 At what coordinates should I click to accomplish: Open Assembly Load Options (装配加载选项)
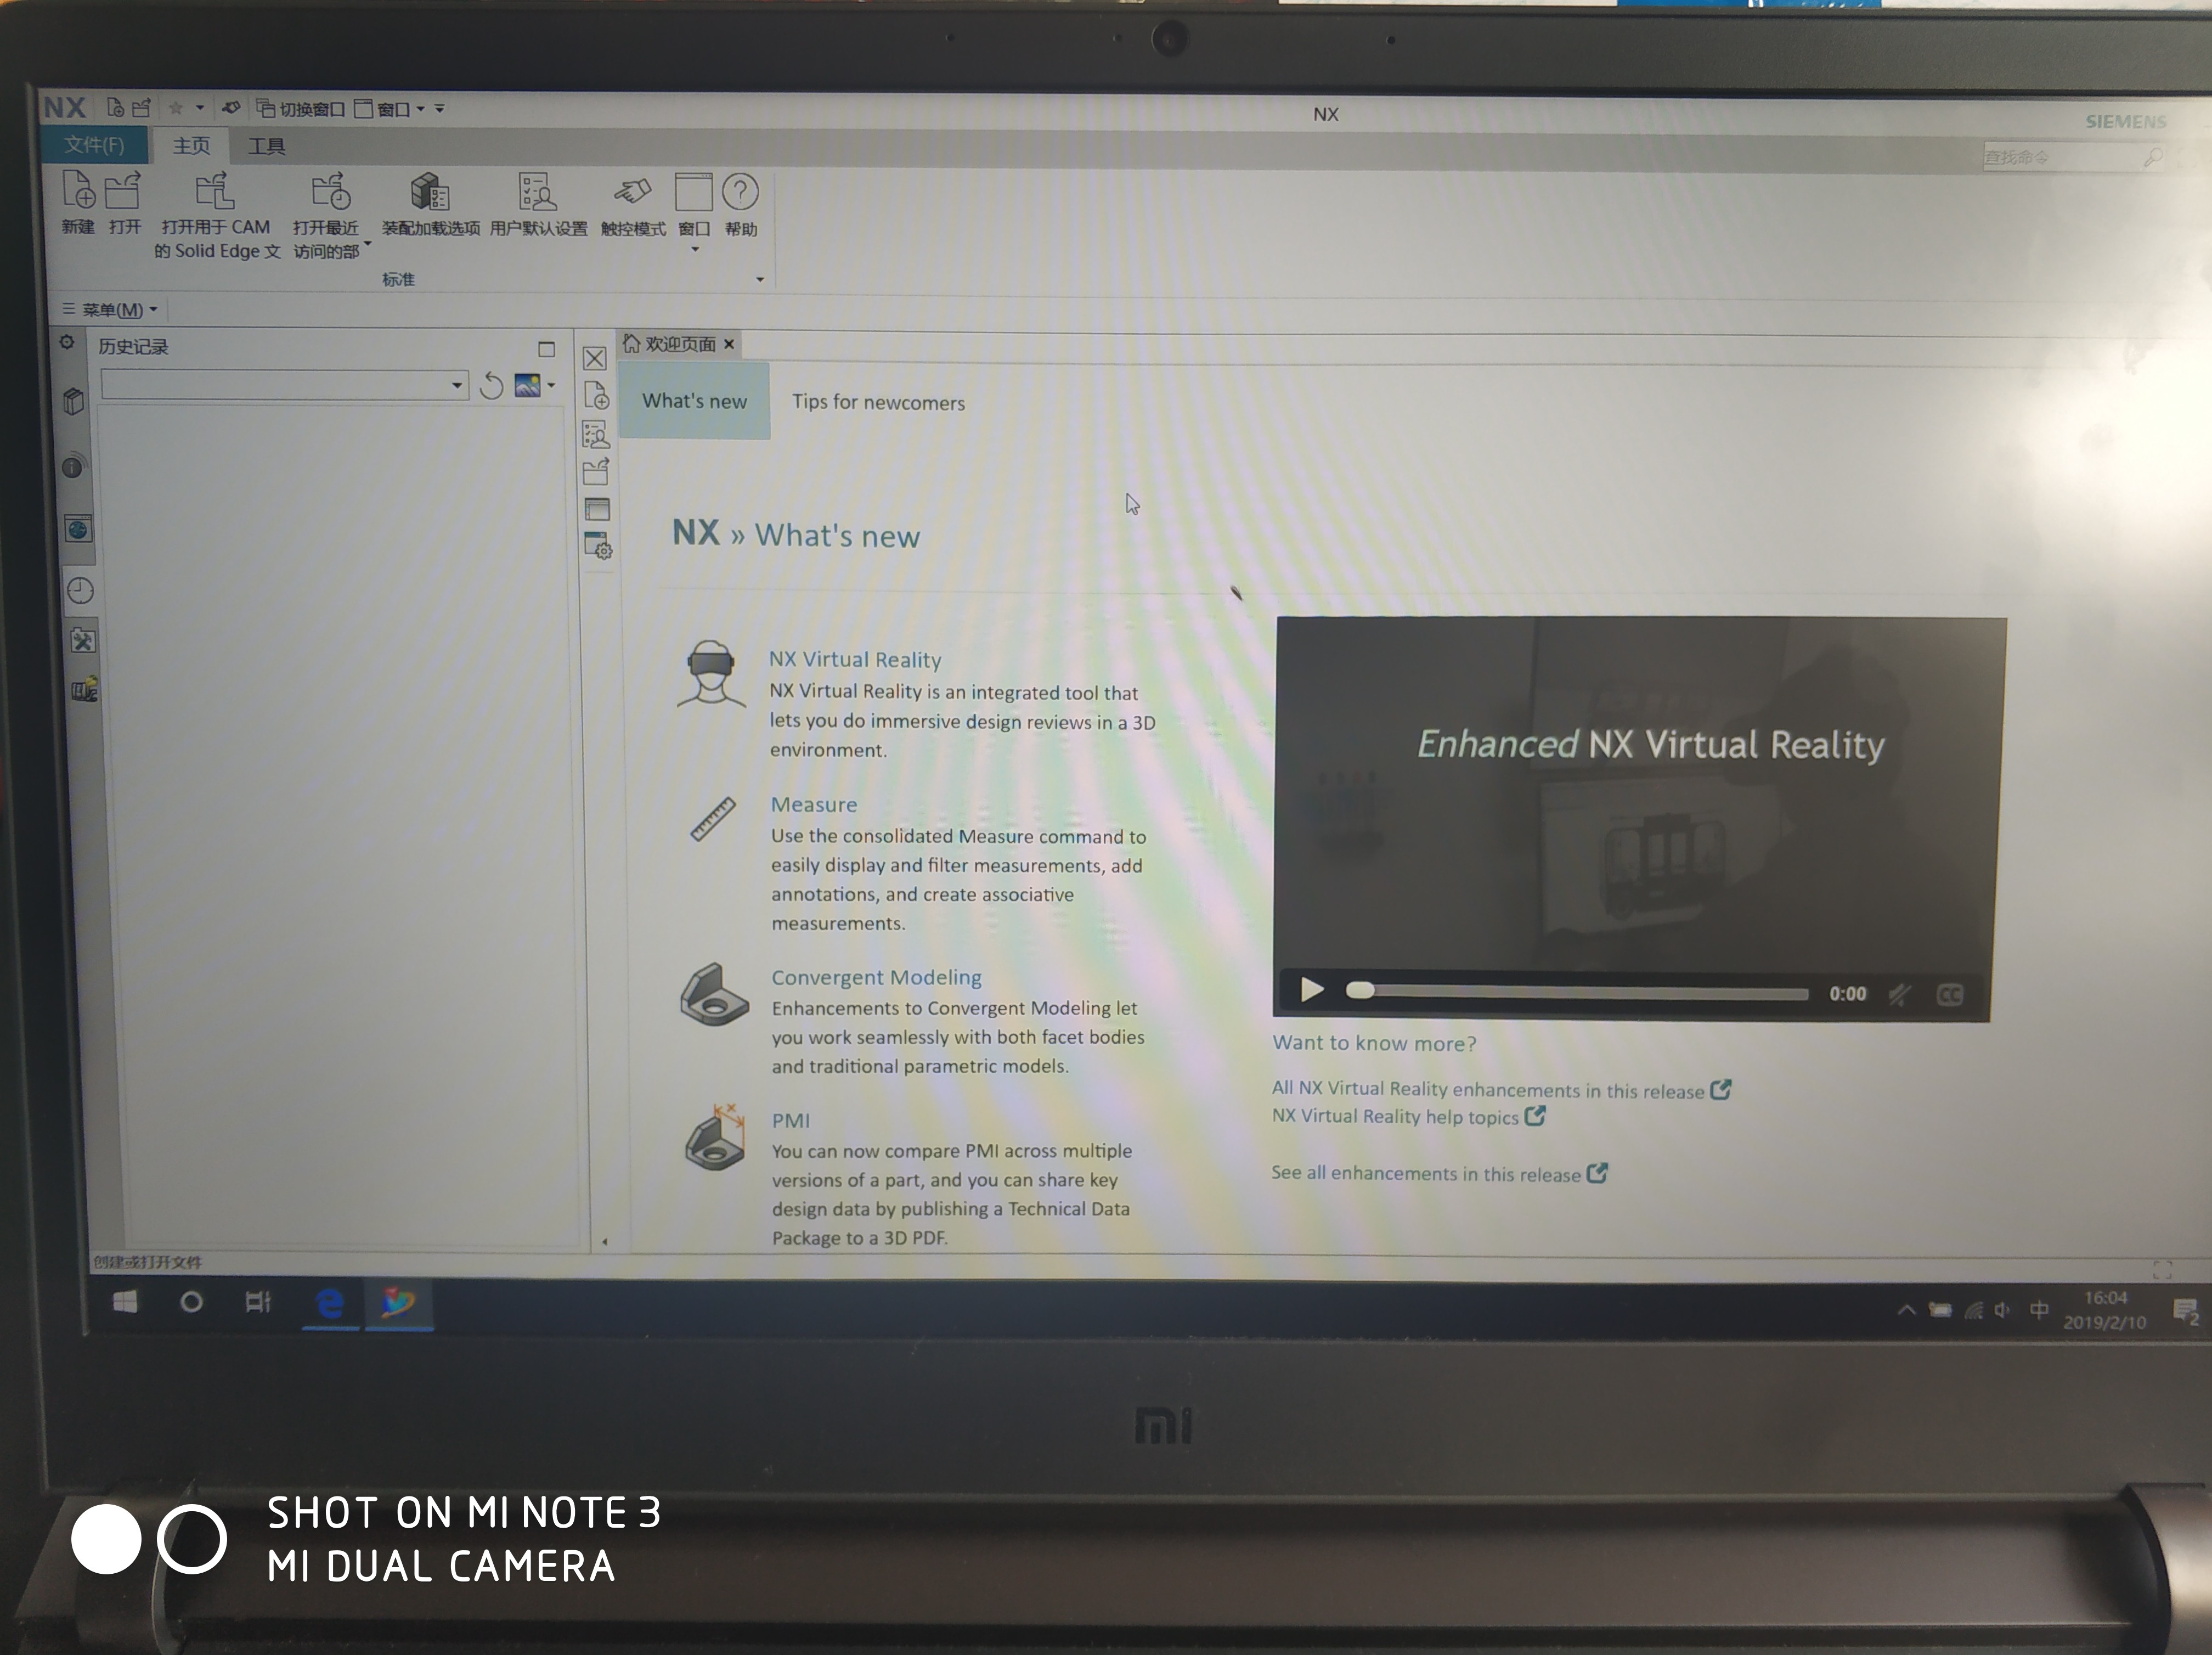coord(430,204)
